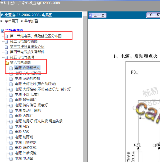Collapse the 第六节电路图 tree node
The height and width of the screenshot is (162, 160).
pyautogui.click(x=2, y=63)
